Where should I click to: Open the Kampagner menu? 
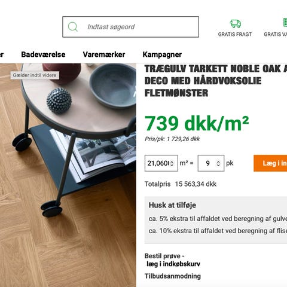pos(162,54)
